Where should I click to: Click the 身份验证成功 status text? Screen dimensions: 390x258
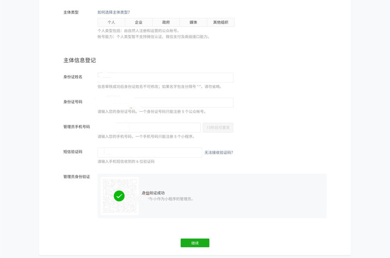(153, 193)
